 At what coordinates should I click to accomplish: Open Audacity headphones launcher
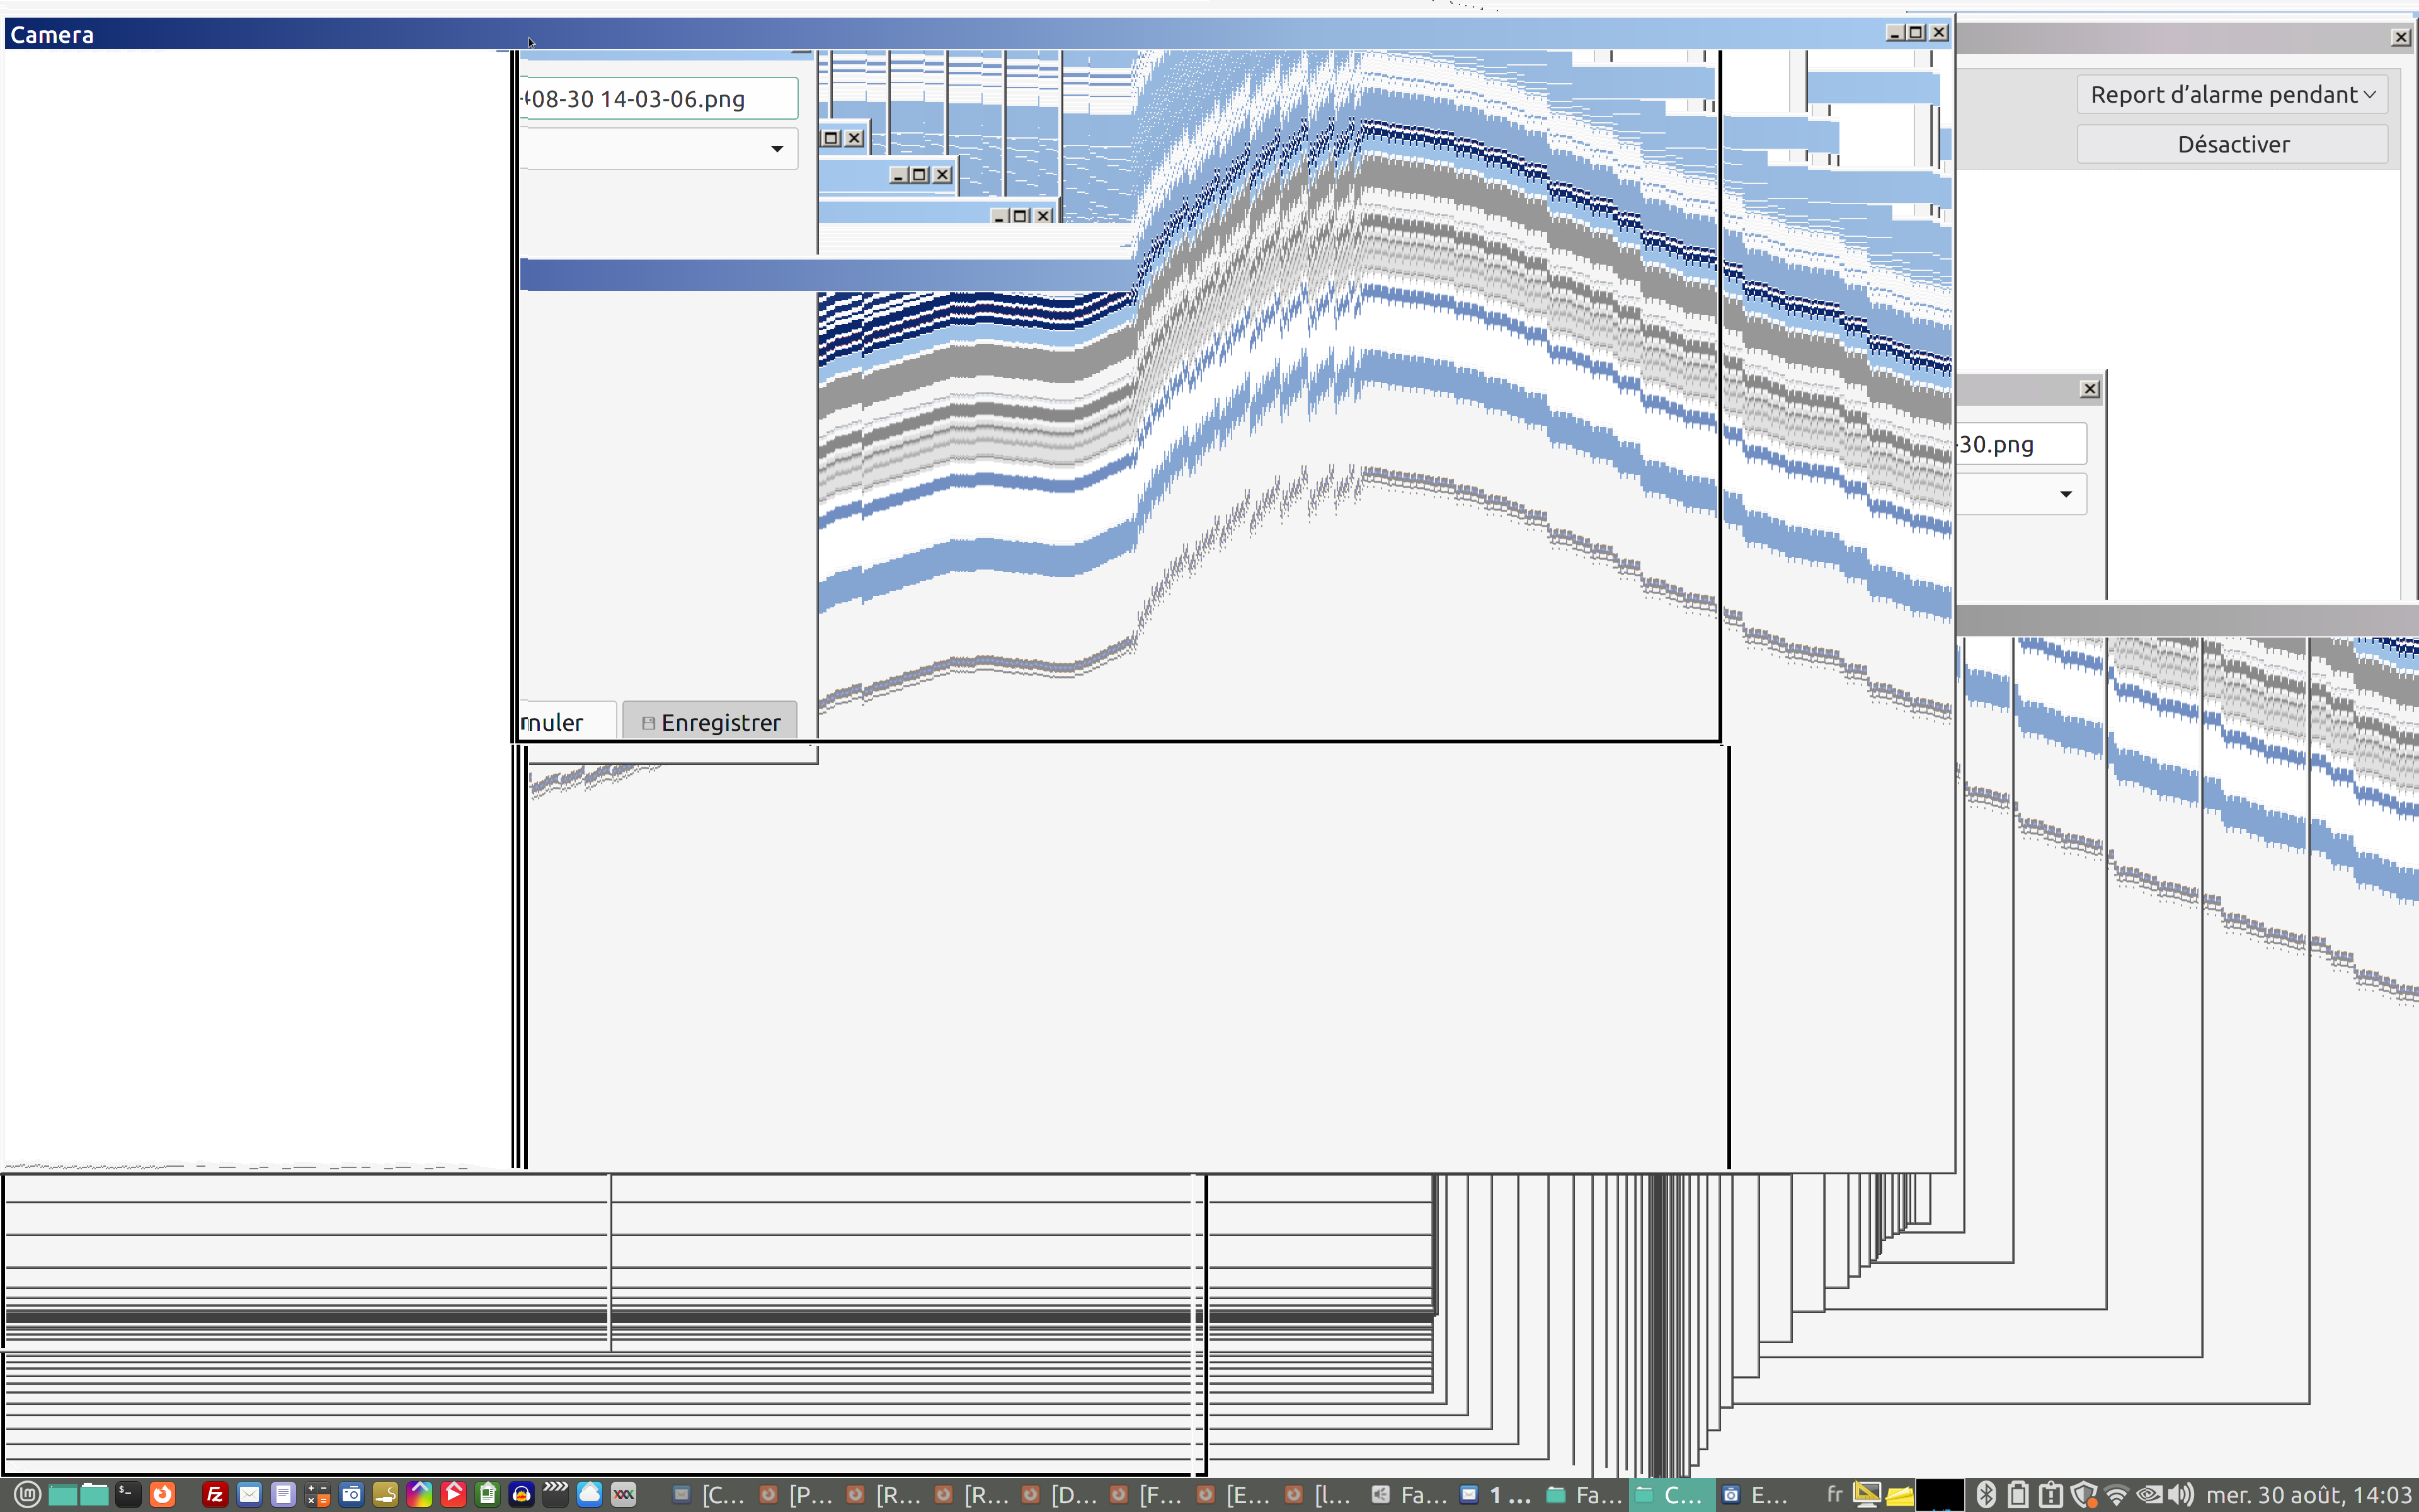point(521,1494)
